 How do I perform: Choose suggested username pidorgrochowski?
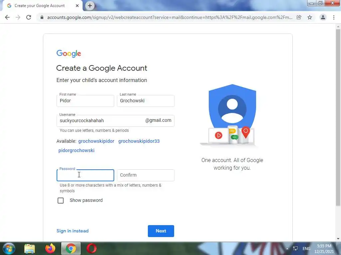point(76,150)
